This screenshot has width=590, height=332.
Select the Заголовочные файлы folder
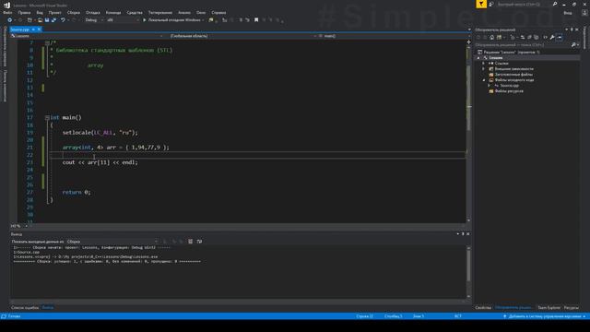pyautogui.click(x=513, y=75)
